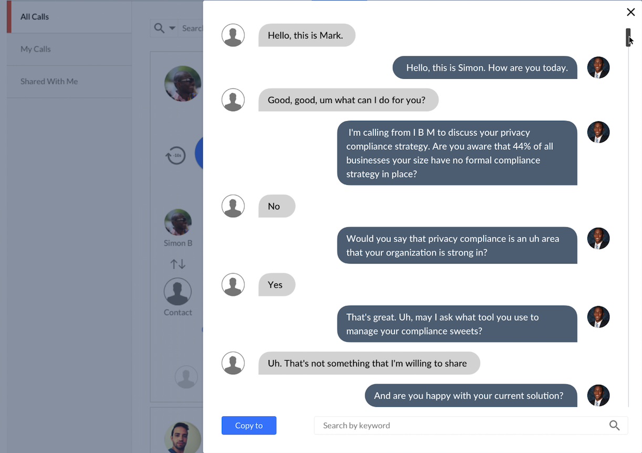Image resolution: width=642 pixels, height=453 pixels.
Task: Click the rewind 10 seconds icon
Action: [175, 155]
